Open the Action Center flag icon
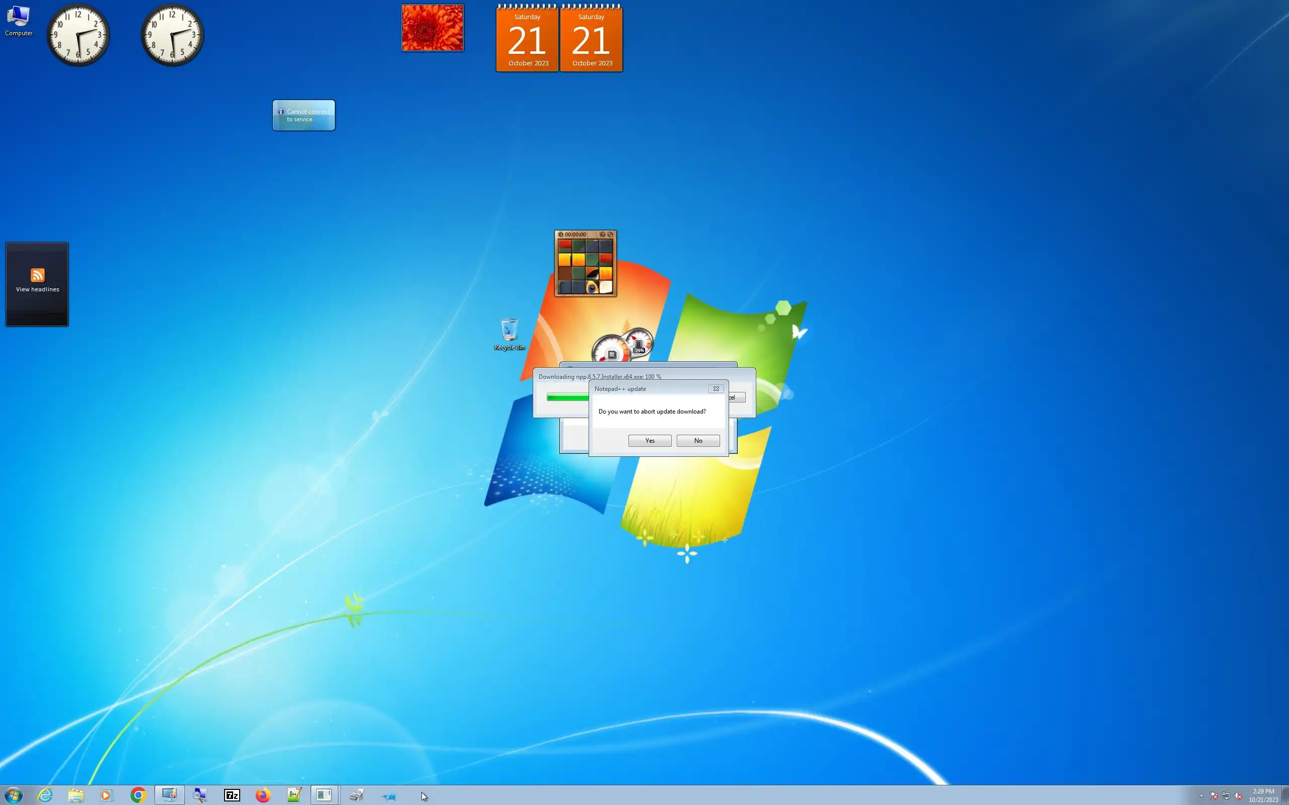 1214,796
